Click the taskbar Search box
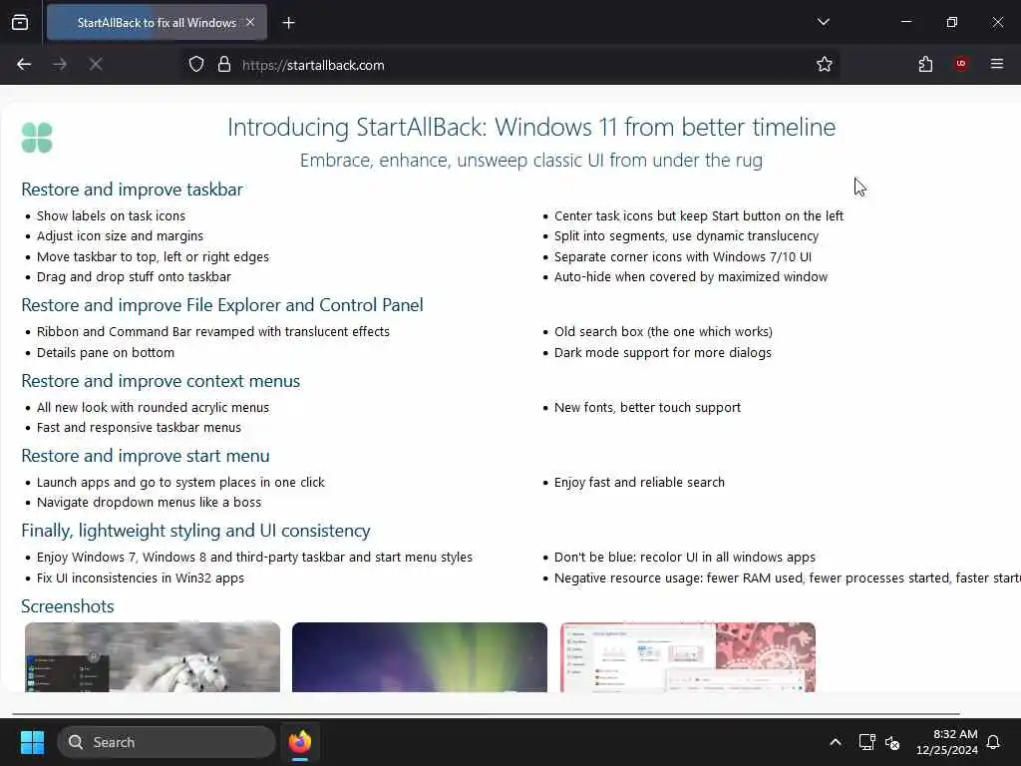 (x=167, y=742)
